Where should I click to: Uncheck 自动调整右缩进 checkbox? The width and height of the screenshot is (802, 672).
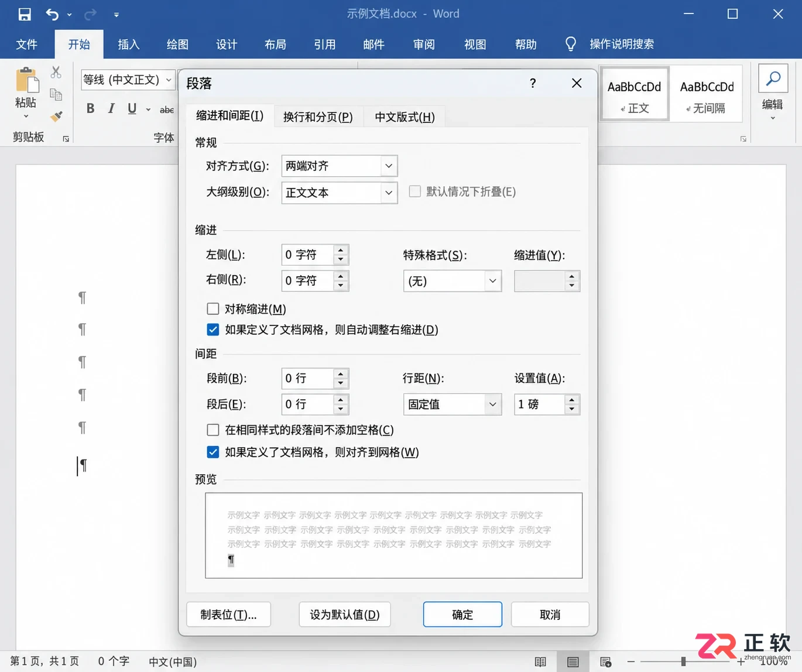click(x=213, y=330)
